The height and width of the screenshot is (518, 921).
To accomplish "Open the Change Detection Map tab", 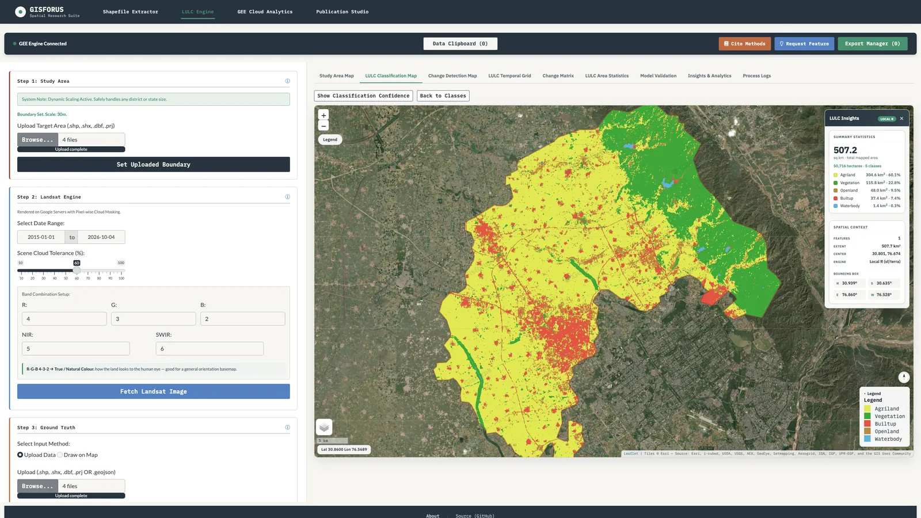I will point(452,76).
